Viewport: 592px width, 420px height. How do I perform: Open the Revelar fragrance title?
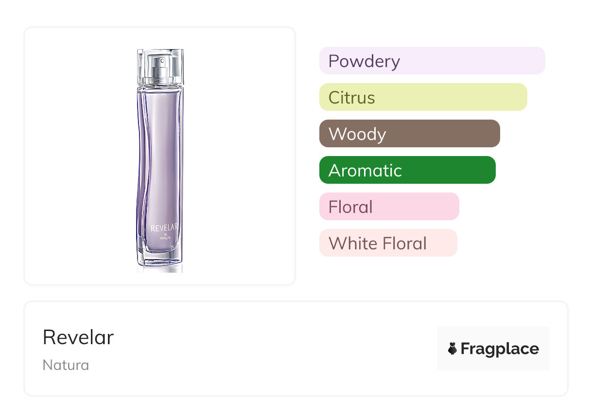78,337
